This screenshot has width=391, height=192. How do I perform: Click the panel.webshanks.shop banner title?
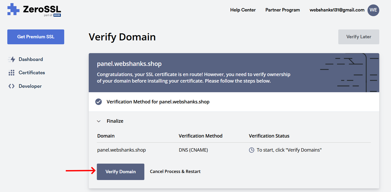[129, 64]
